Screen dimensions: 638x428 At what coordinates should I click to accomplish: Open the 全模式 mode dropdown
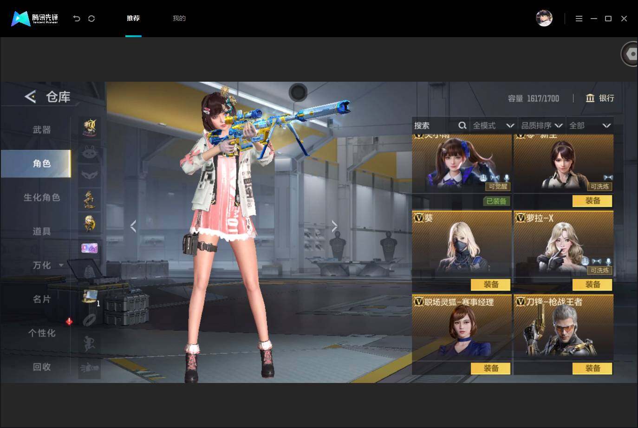[494, 125]
